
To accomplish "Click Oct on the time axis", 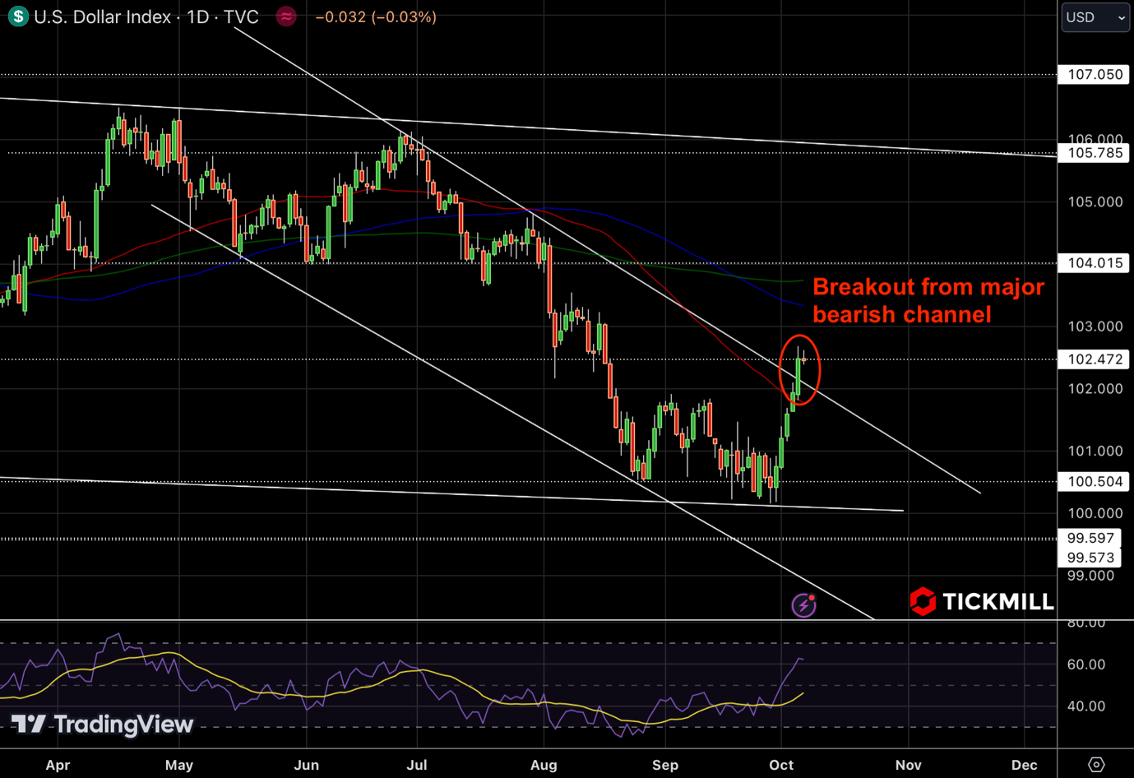I will 781,766.
